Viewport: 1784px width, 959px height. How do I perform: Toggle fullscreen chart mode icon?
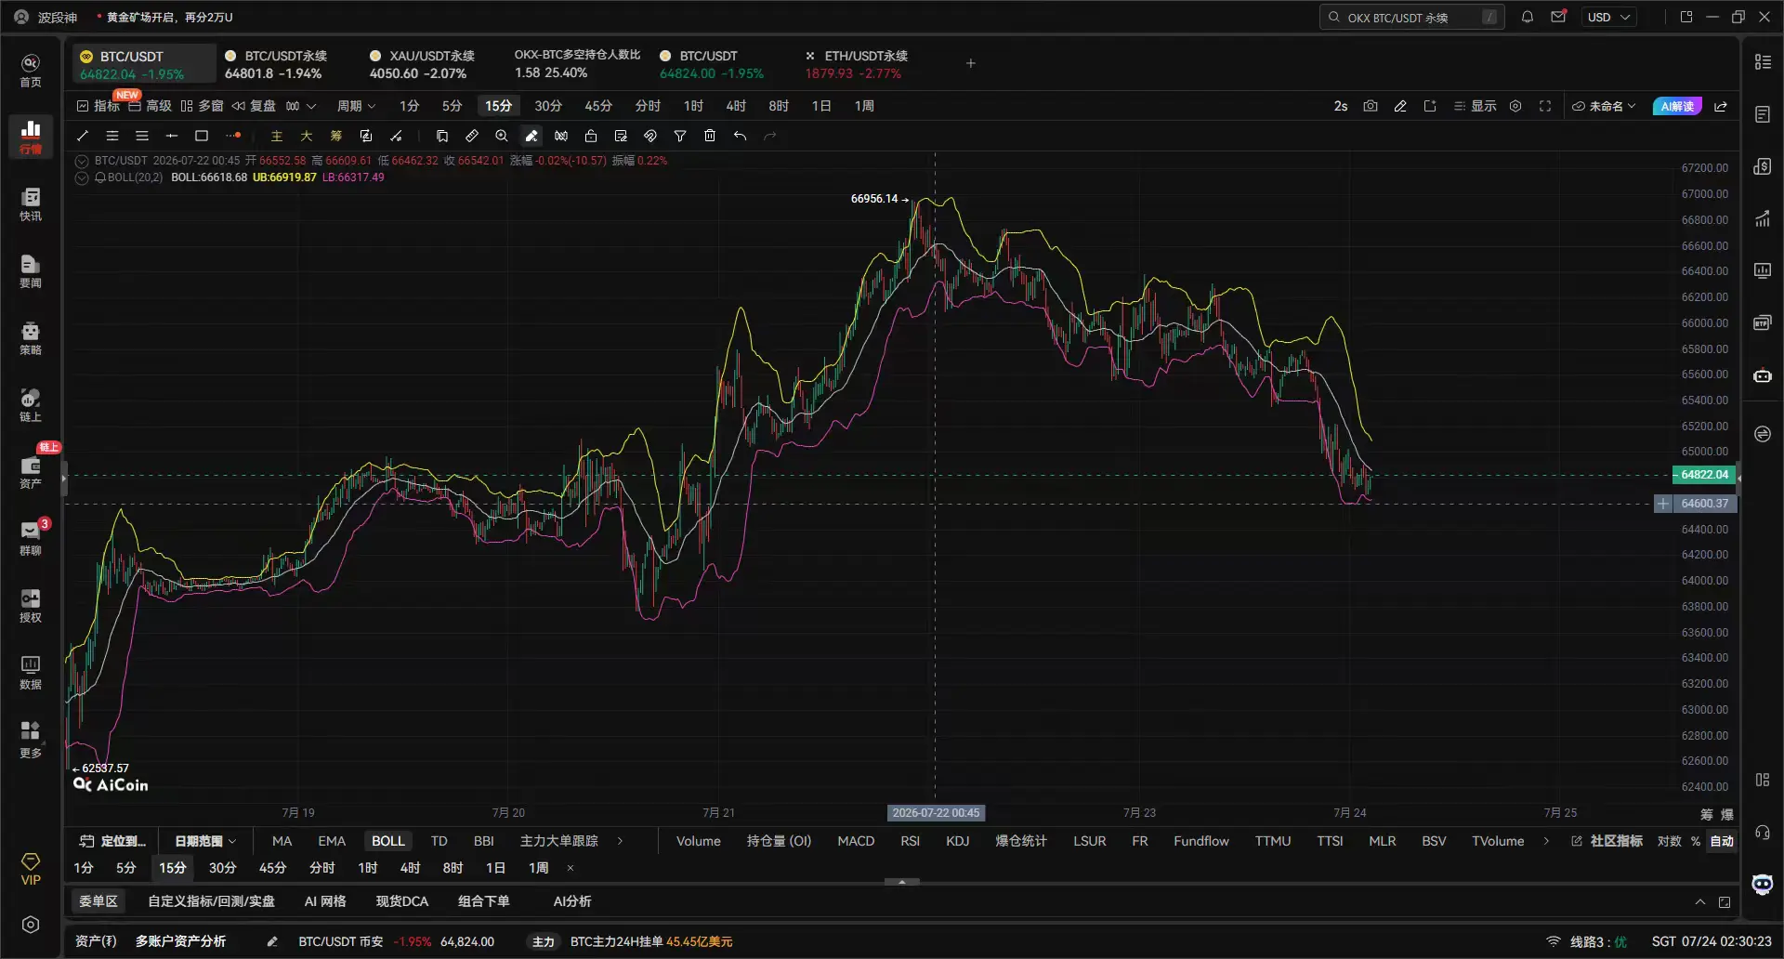pyautogui.click(x=1545, y=106)
